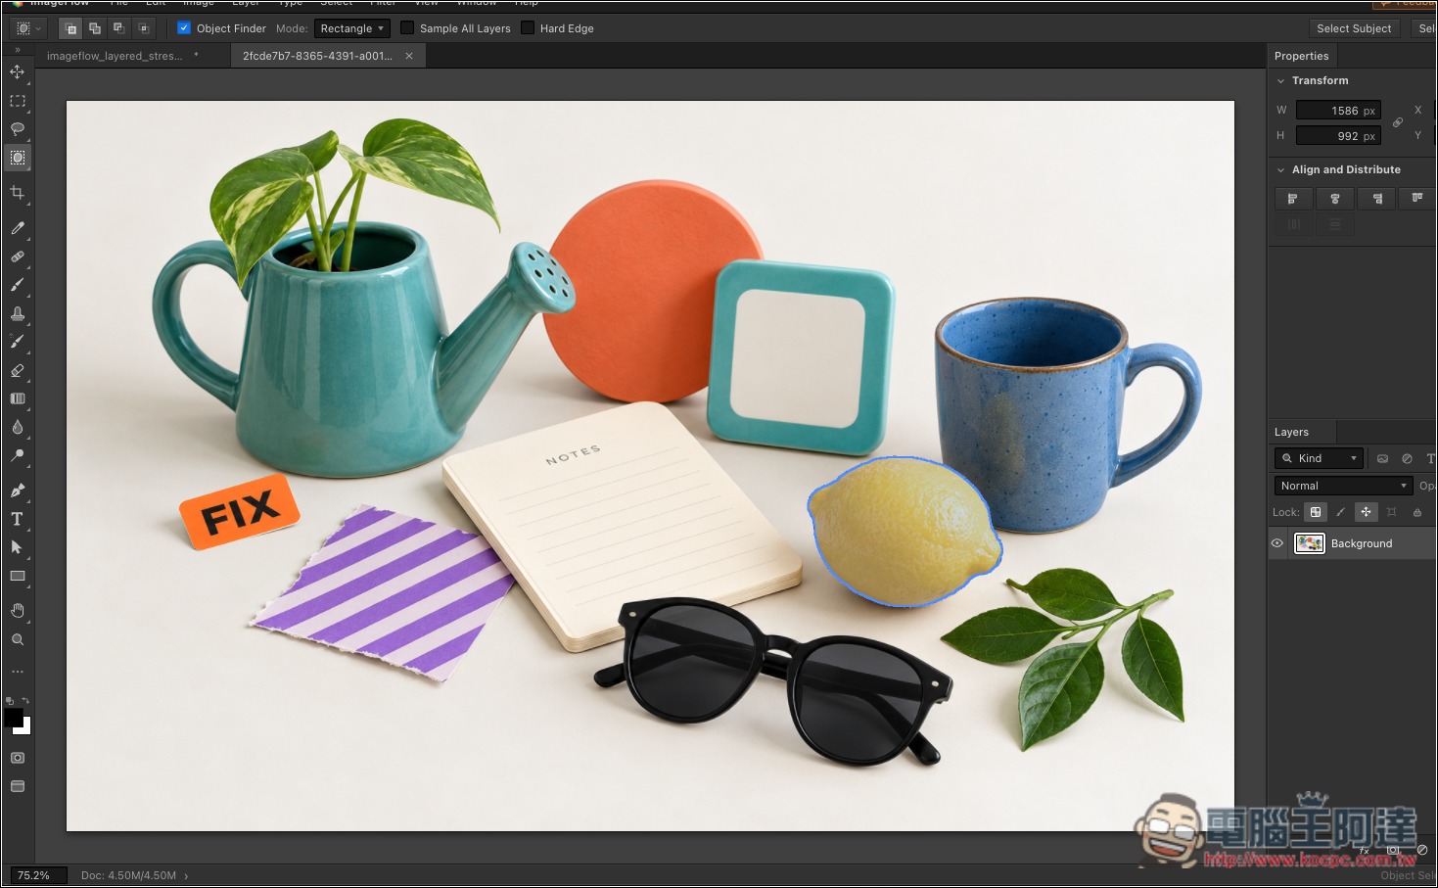Select the History Brush tool
The image size is (1438, 888).
click(x=18, y=342)
